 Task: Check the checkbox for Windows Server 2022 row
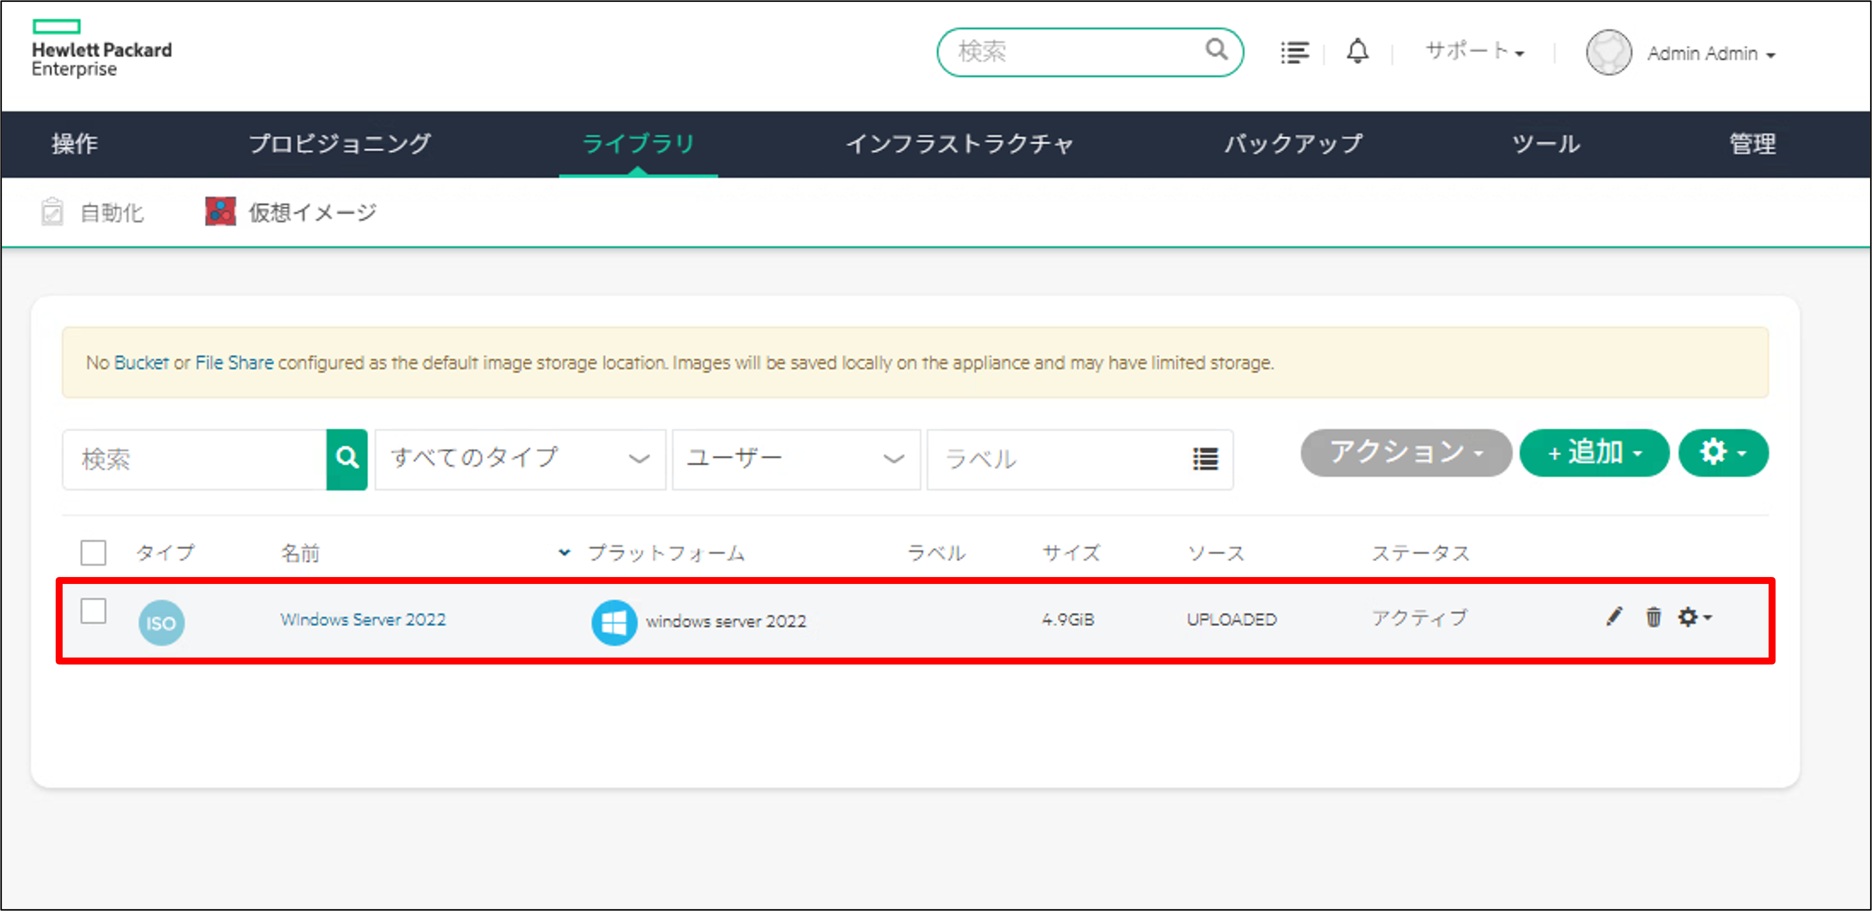[93, 612]
